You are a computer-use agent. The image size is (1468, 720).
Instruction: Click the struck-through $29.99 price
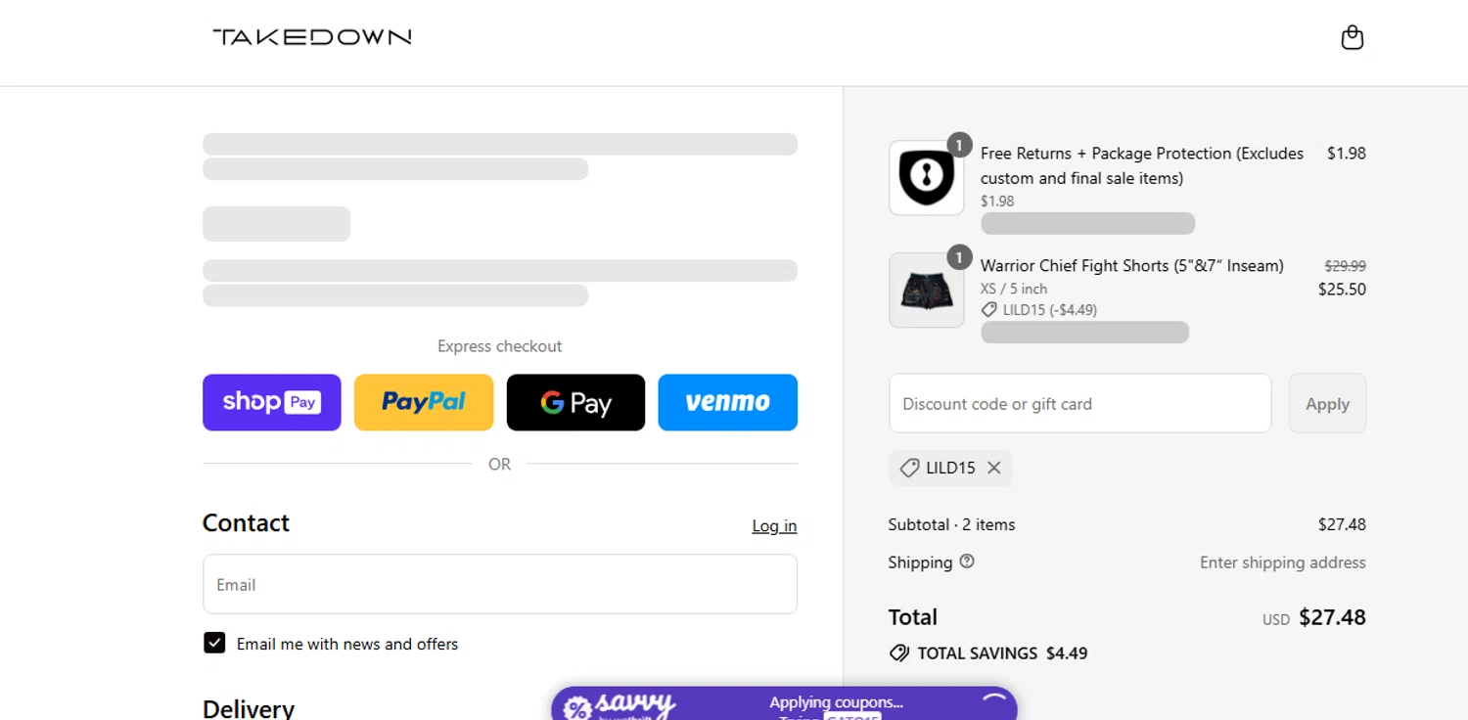1346,265
